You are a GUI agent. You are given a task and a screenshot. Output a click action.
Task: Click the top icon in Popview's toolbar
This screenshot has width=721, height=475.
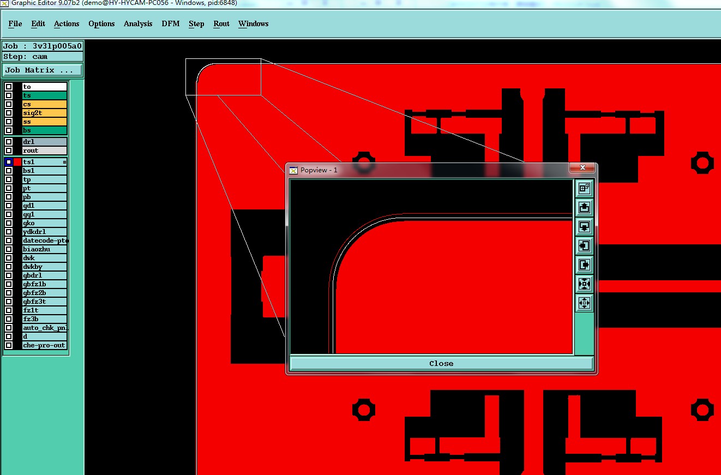[x=584, y=188]
